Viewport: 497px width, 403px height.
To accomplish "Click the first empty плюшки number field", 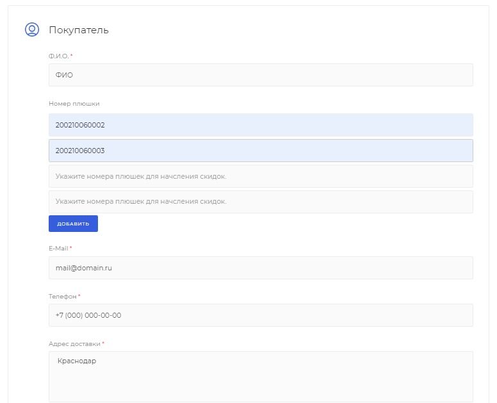I will tap(261, 176).
